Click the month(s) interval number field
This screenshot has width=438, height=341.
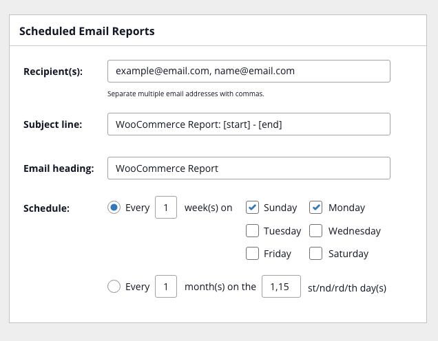(x=166, y=287)
